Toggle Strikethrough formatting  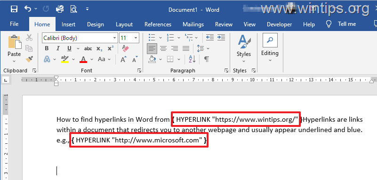click(x=88, y=48)
